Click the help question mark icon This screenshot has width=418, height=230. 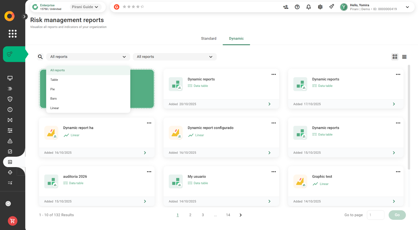297,7
